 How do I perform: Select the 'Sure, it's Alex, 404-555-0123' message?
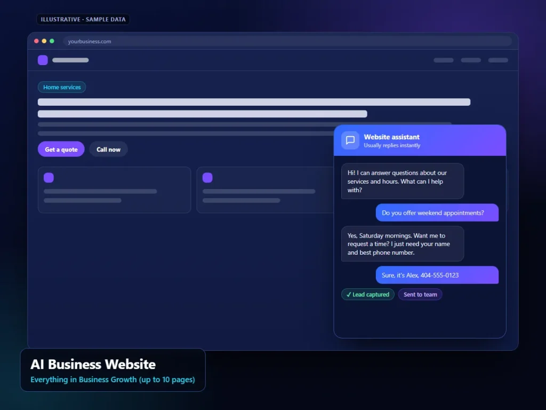[x=437, y=275]
